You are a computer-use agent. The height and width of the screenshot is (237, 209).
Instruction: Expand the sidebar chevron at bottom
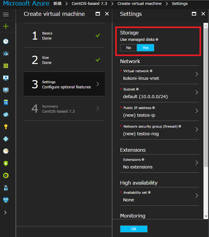pos(5,213)
